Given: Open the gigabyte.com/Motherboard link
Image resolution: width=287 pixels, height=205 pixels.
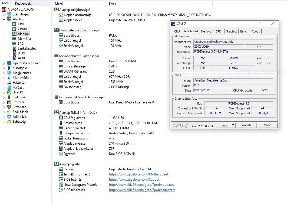Looking at the screenshot, I should (138, 174).
